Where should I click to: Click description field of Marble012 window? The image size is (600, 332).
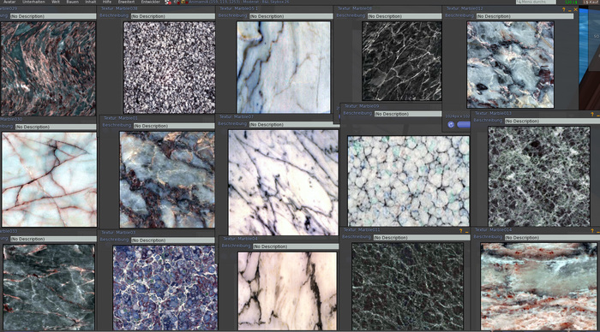pyautogui.click(x=525, y=16)
